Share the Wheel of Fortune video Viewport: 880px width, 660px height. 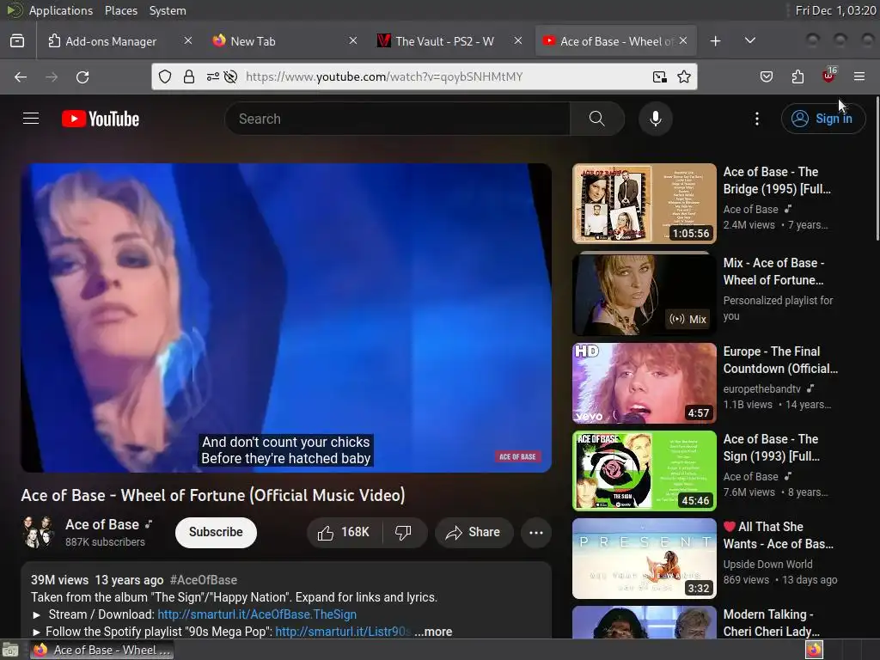[x=474, y=532]
